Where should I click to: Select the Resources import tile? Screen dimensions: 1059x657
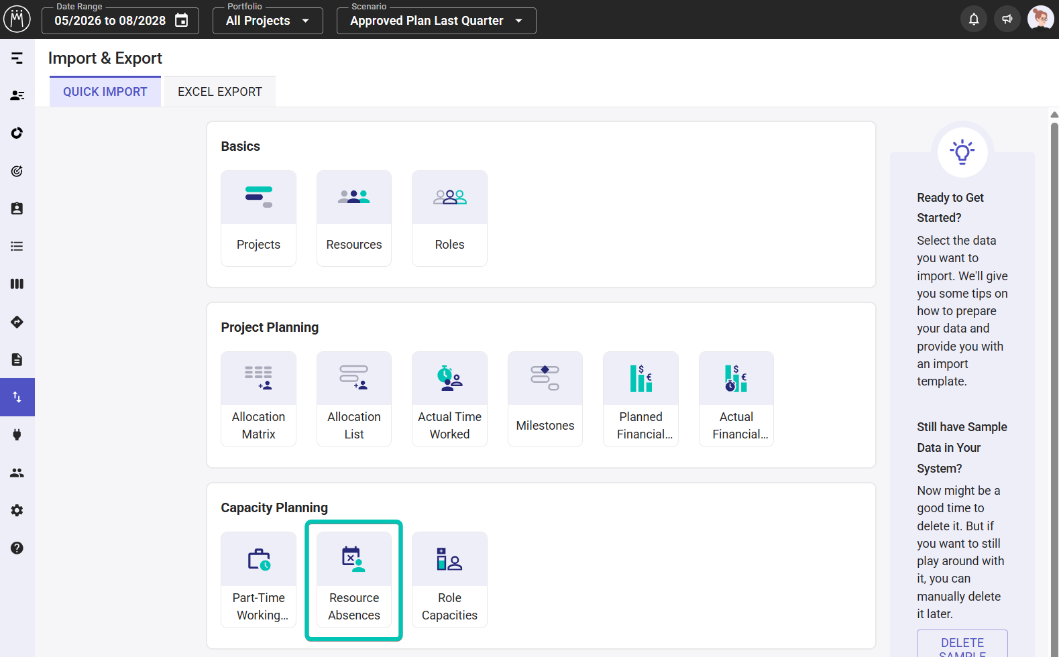coord(354,219)
